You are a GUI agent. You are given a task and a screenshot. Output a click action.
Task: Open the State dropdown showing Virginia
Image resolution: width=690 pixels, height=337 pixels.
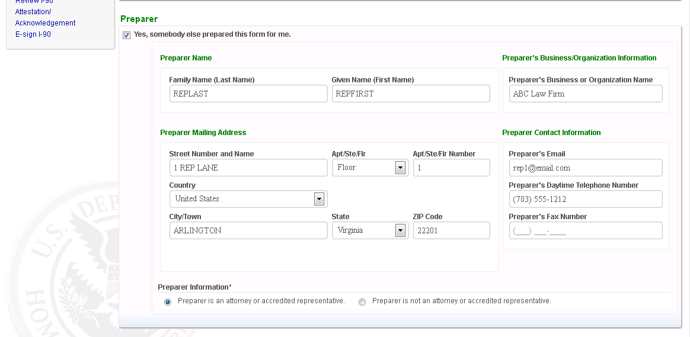coord(400,230)
